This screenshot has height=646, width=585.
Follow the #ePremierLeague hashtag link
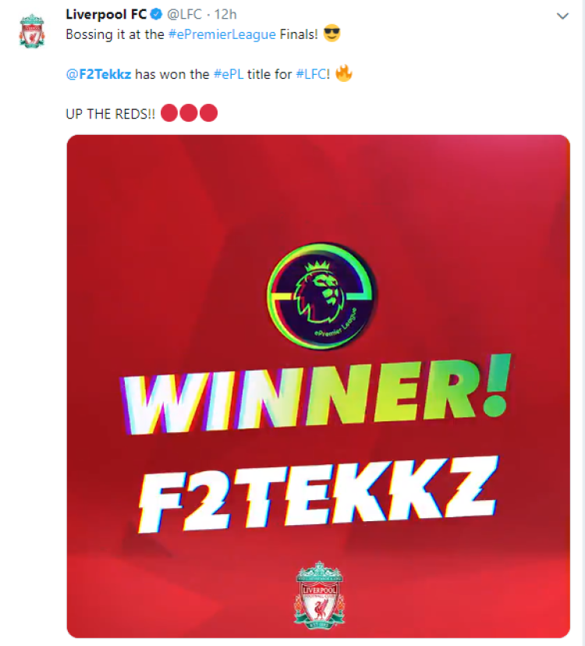pyautogui.click(x=222, y=34)
